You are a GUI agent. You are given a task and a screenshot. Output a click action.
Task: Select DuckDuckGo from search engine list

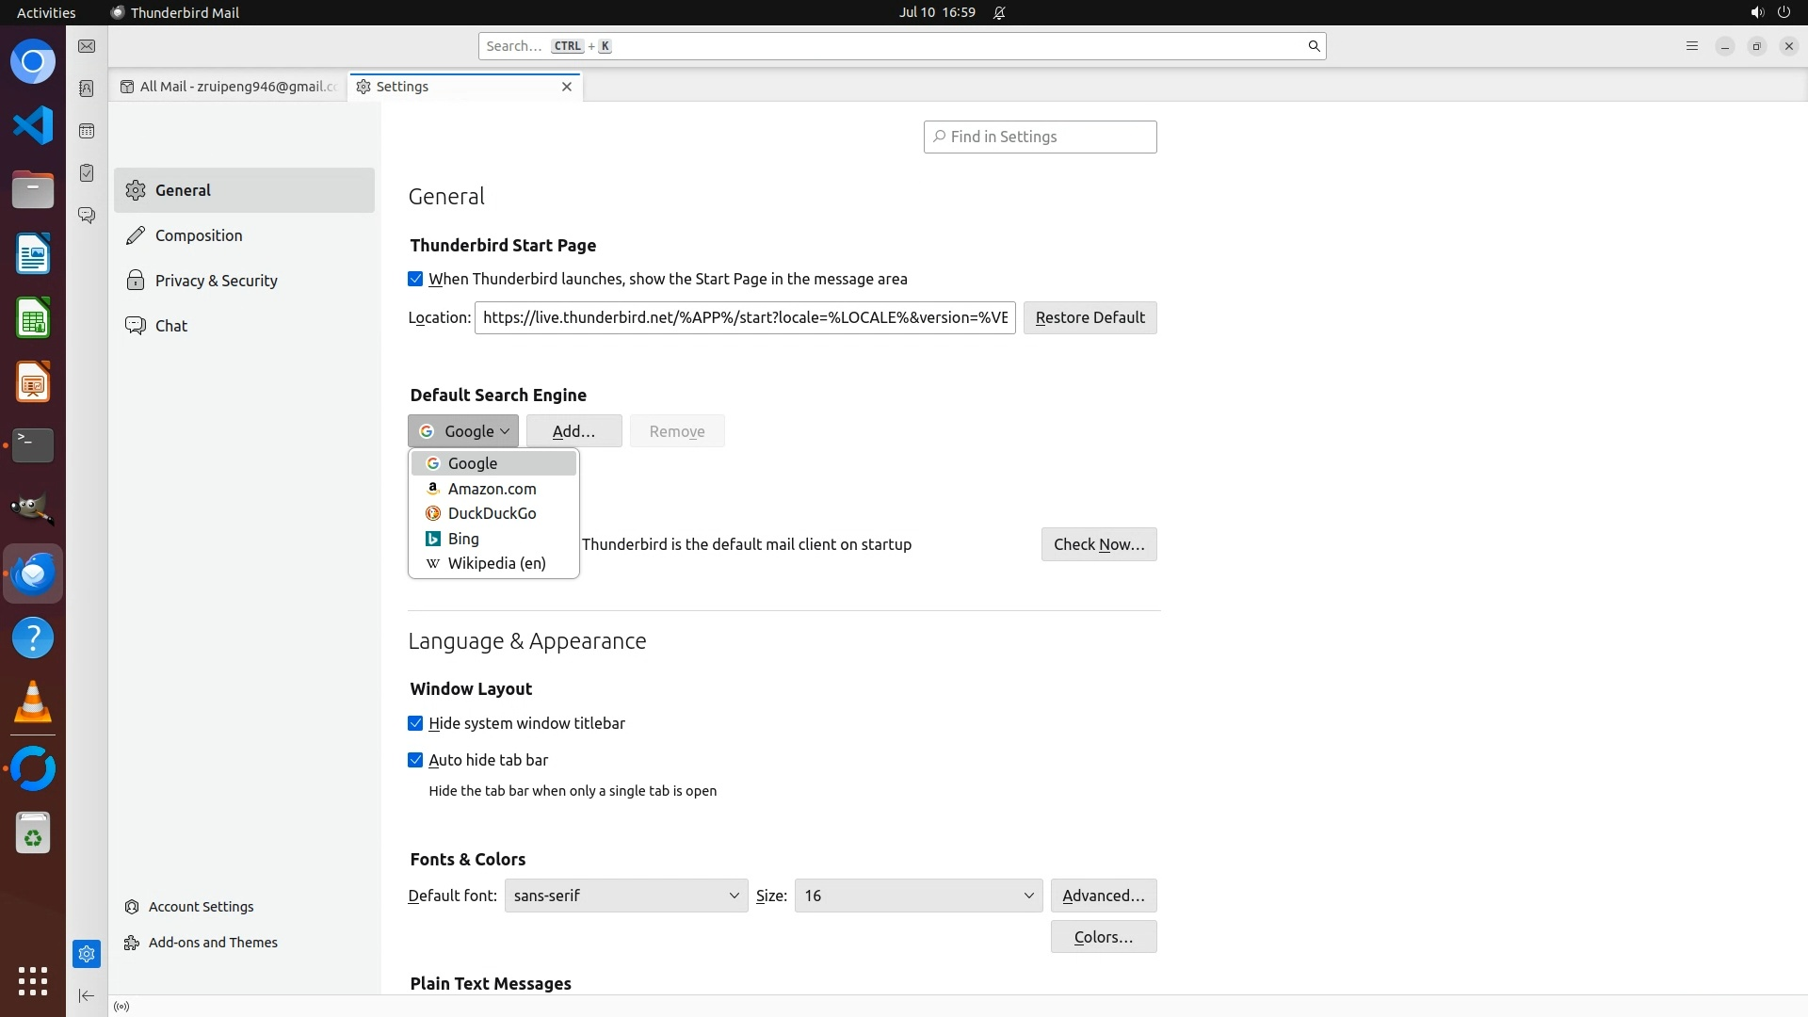492,514
